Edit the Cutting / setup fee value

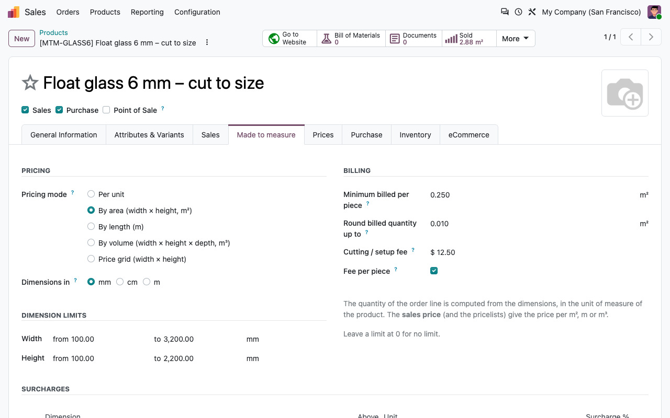click(539, 252)
